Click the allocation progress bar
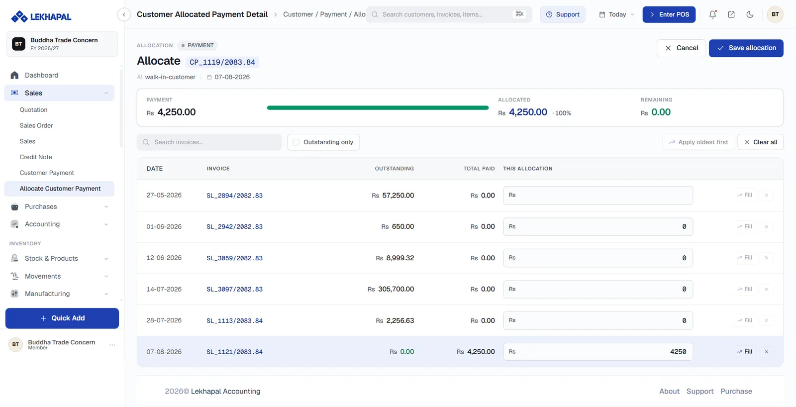796x407 pixels. coord(378,107)
